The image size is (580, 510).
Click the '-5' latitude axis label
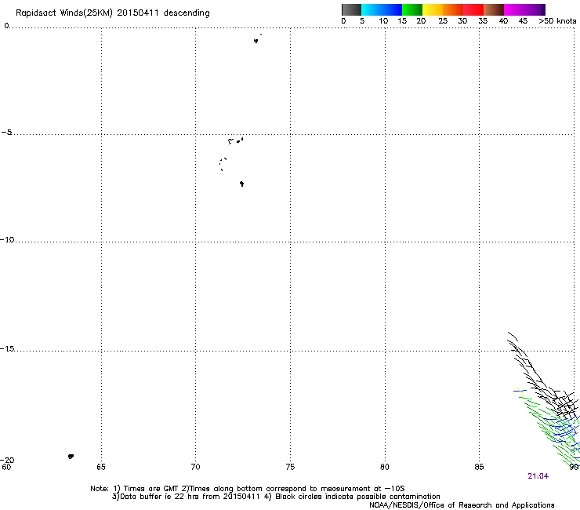pos(6,133)
